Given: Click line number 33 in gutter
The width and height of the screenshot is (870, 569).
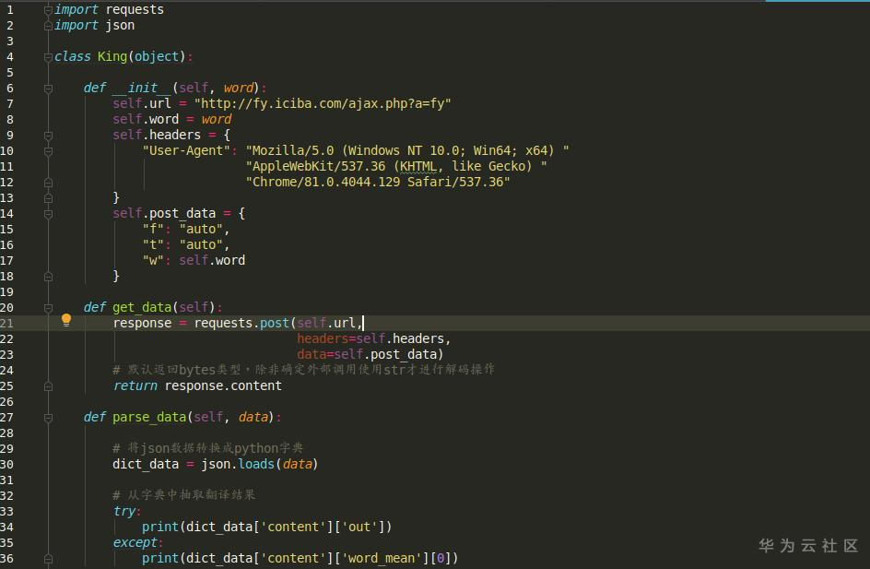Looking at the screenshot, I should [6, 511].
